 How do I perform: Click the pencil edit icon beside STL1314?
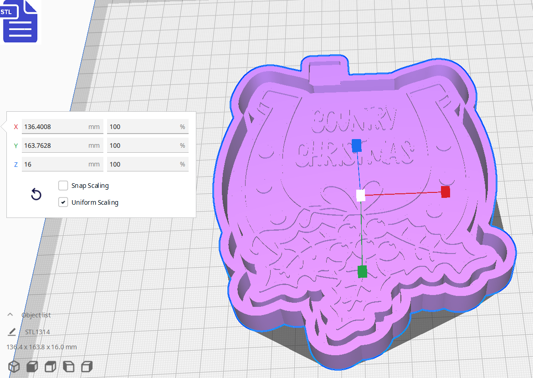(11, 332)
